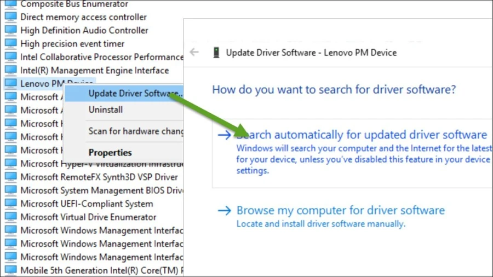493x277 pixels.
Task: Click the Lenovo PM Device icon in dialog title
Action: coord(216,53)
